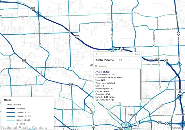Viewport: 185px width, 130px height.
Task: Dock the Traffic Volume popup
Action: click(121, 60)
